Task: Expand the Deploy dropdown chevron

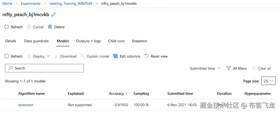Action: pyautogui.click(x=48, y=56)
